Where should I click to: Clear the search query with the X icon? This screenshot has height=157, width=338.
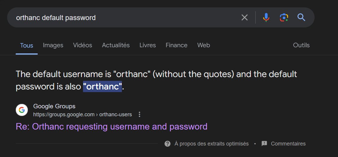[244, 17]
